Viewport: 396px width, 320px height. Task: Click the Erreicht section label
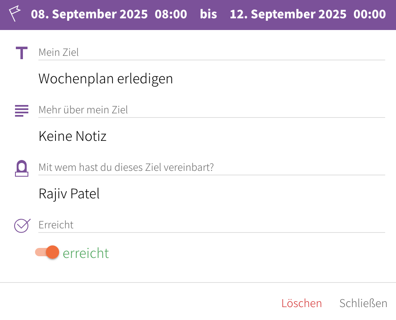point(56,225)
